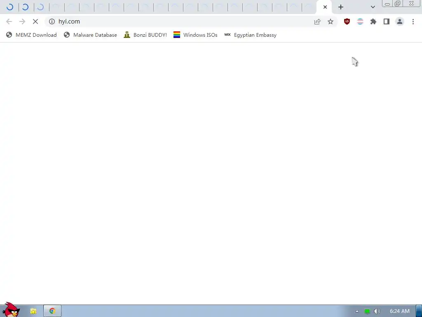Viewport: 422px width, 317px height.
Task: Go back to the previous page
Action: coord(9,21)
